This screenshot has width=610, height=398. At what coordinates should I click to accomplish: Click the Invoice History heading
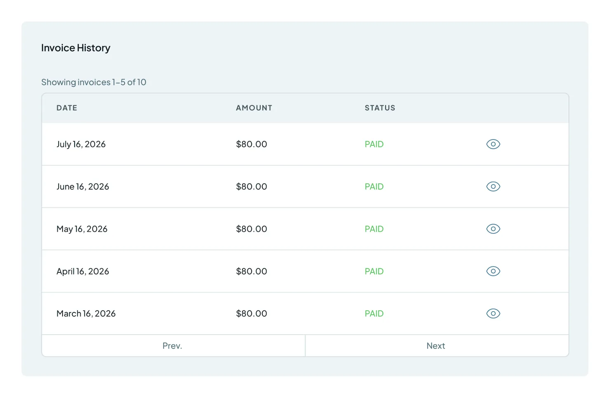pos(76,48)
